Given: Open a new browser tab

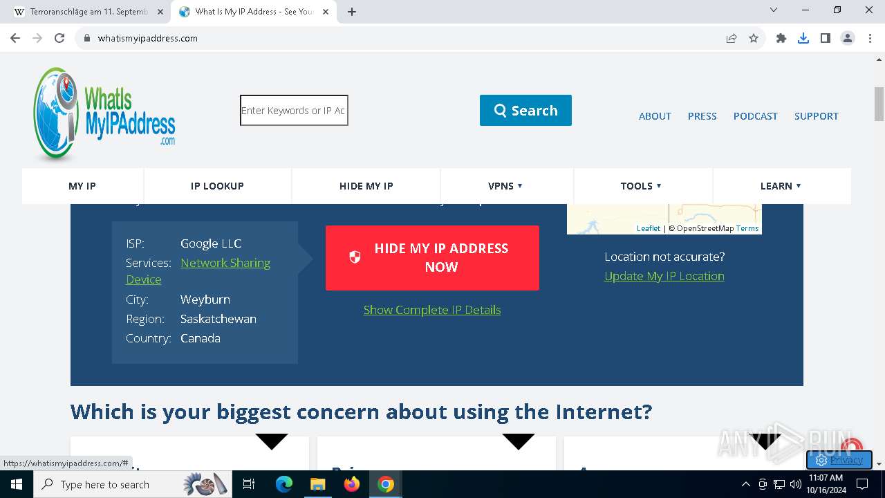Looking at the screenshot, I should 352,12.
